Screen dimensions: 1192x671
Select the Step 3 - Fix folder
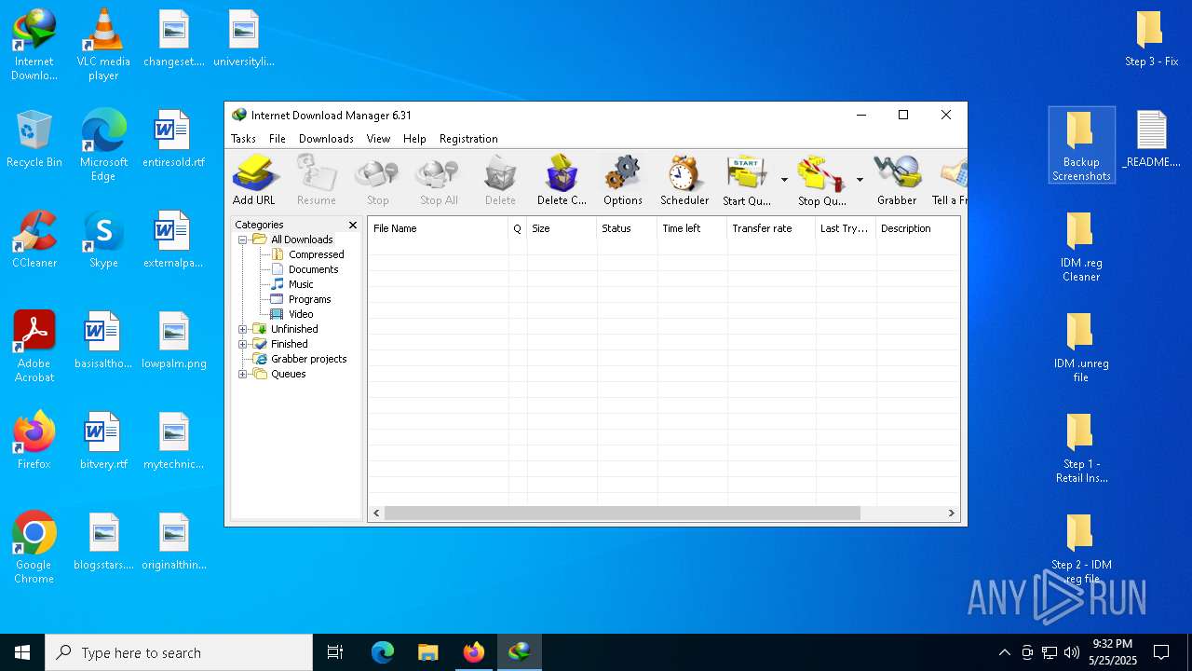[x=1151, y=39]
